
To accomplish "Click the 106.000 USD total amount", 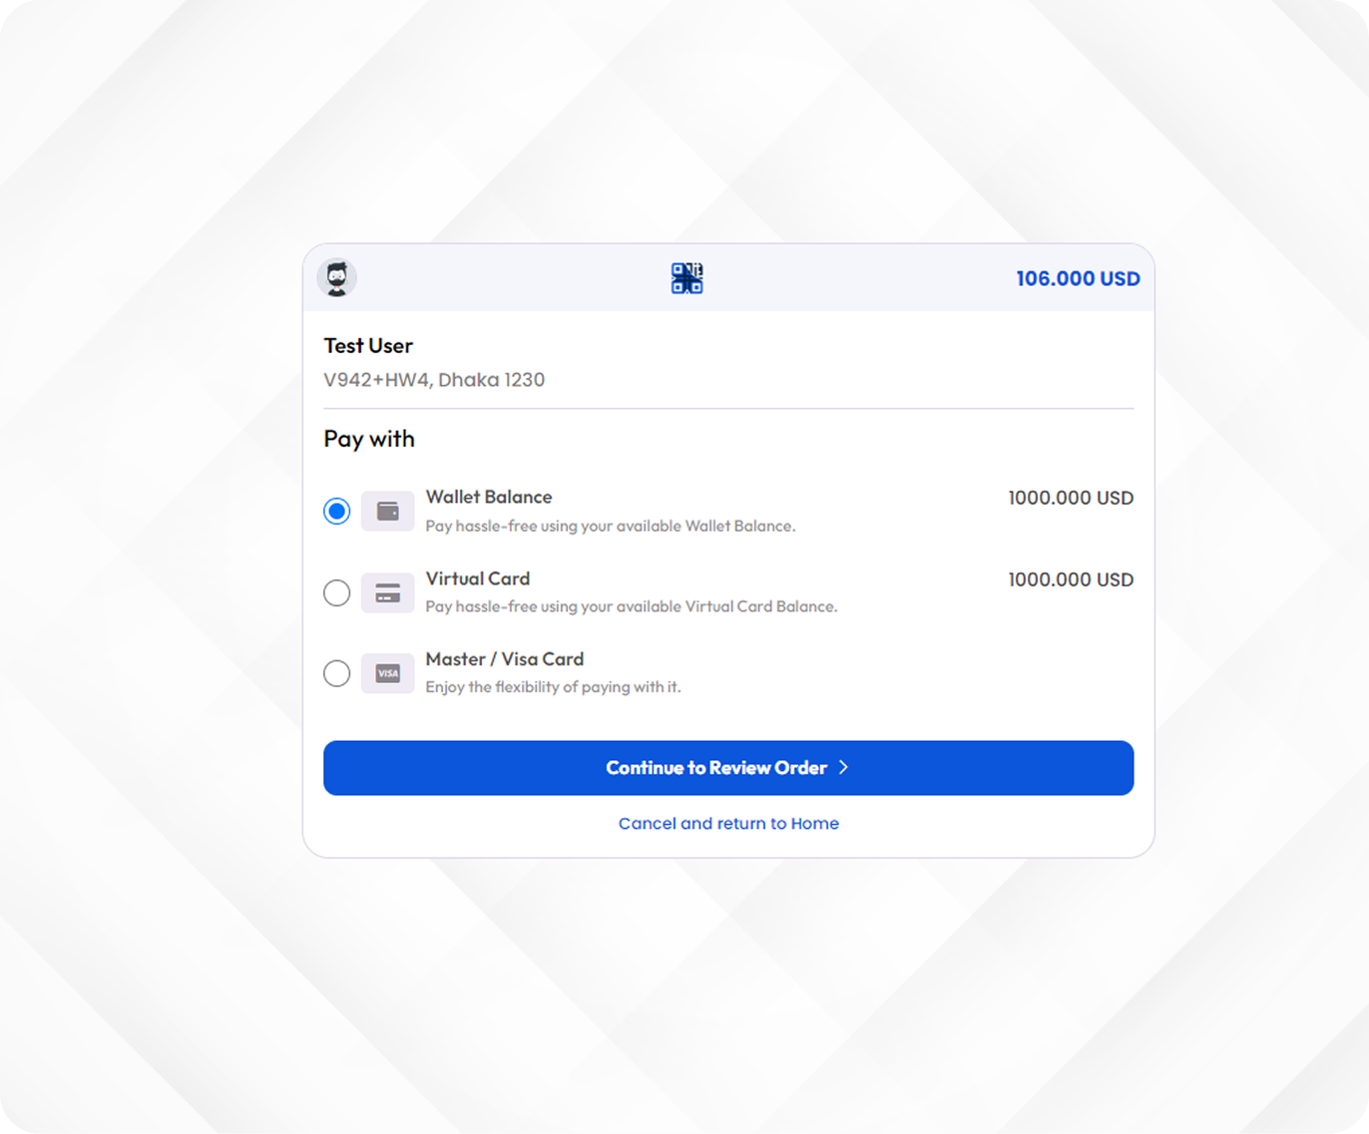I will click(1078, 279).
